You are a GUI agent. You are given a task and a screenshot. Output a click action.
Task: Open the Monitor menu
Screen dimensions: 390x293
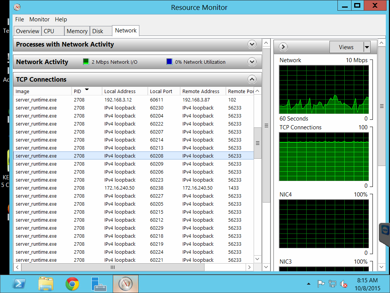point(39,19)
